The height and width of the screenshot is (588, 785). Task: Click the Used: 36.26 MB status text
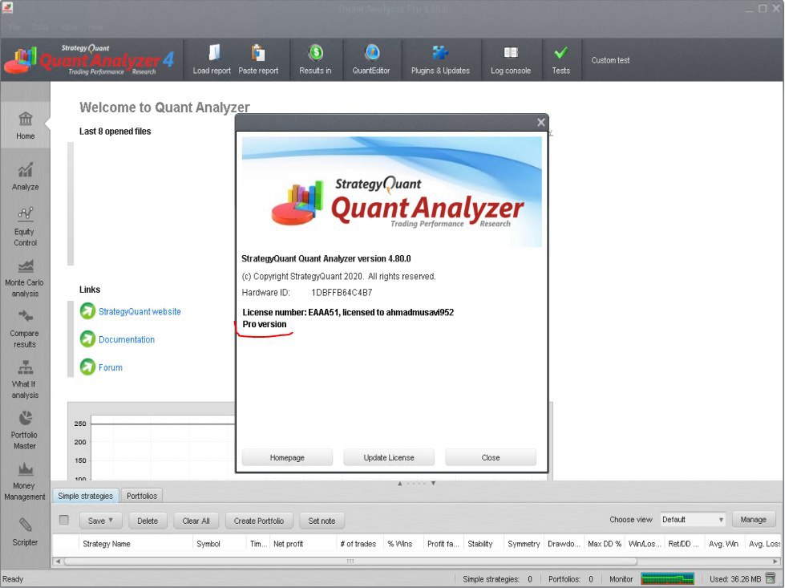735,579
